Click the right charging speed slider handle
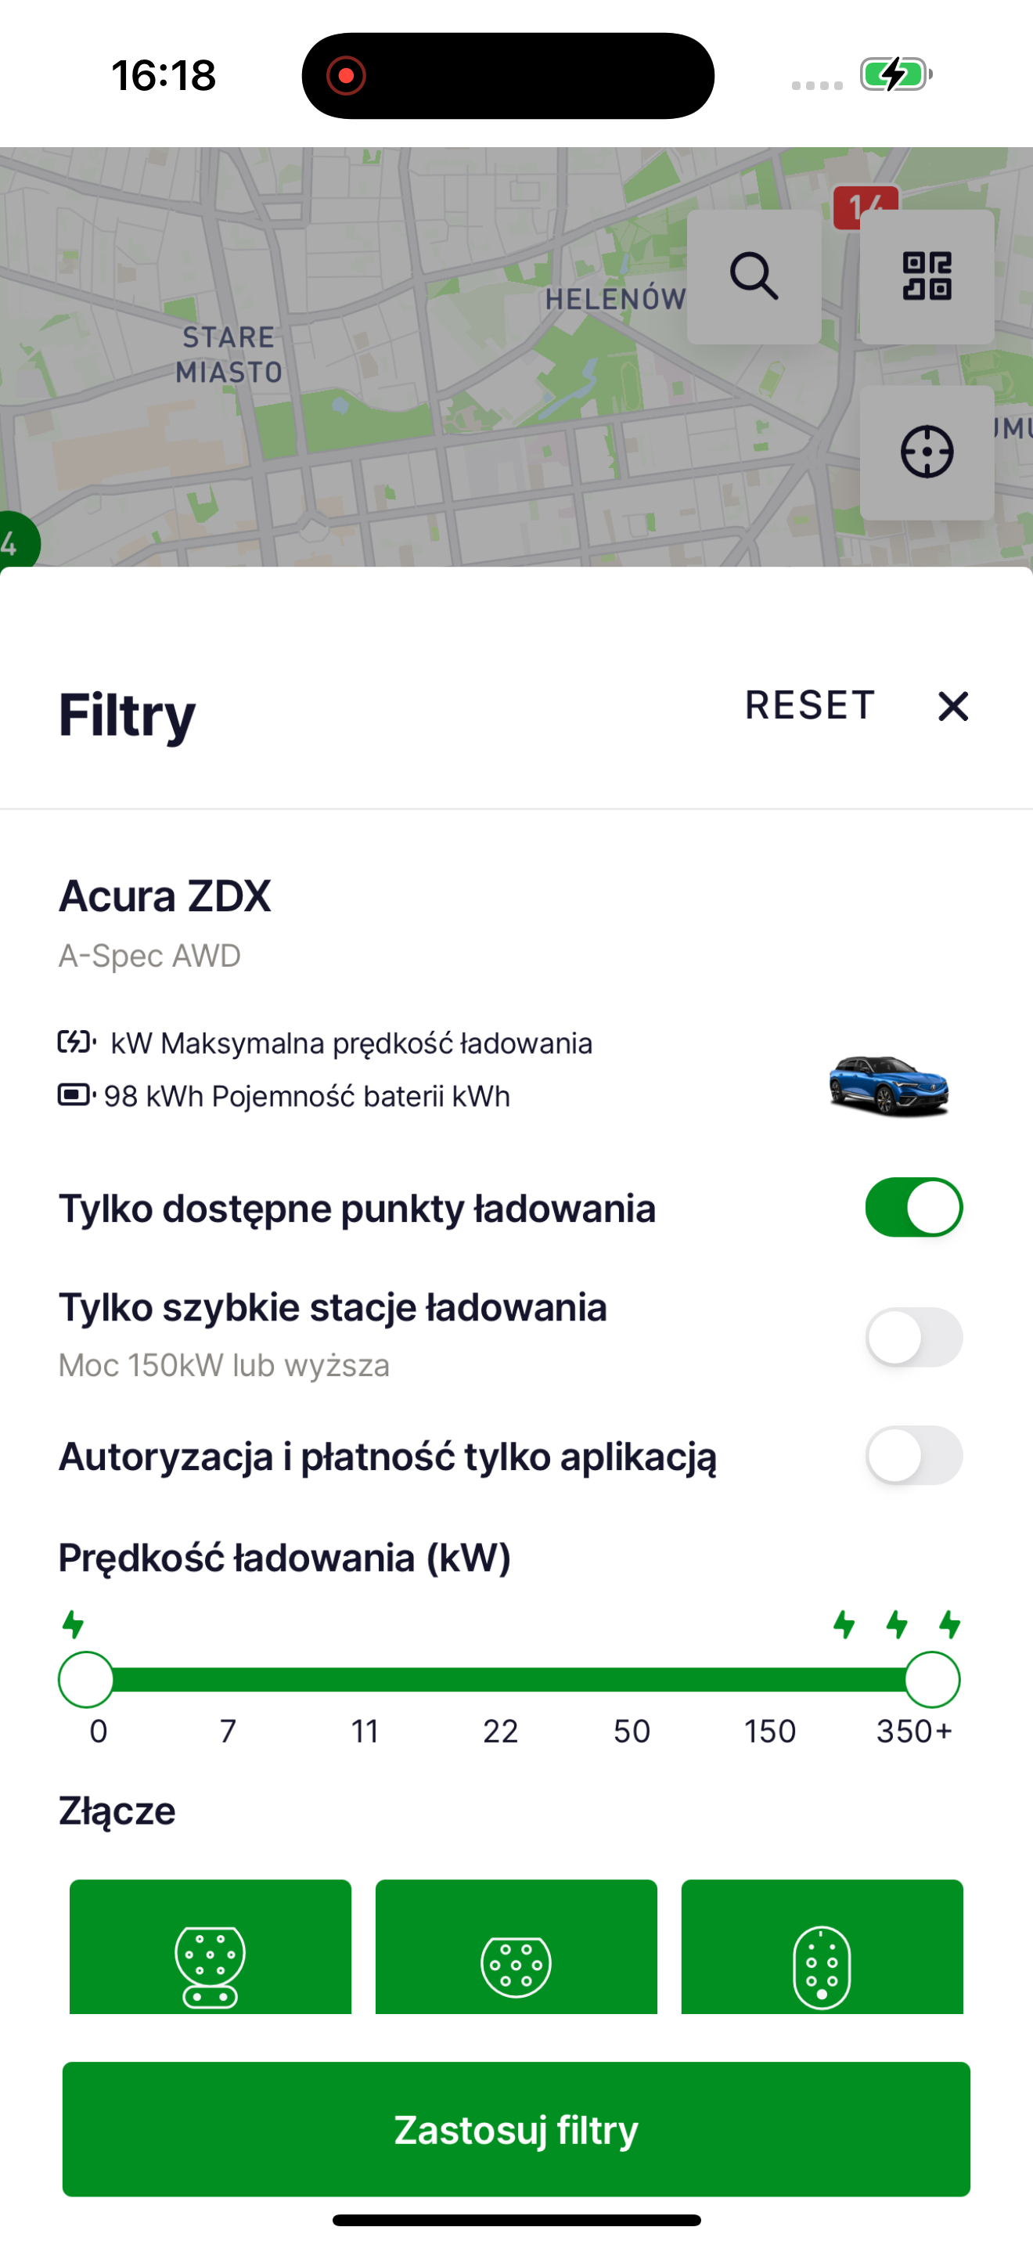 click(932, 1679)
